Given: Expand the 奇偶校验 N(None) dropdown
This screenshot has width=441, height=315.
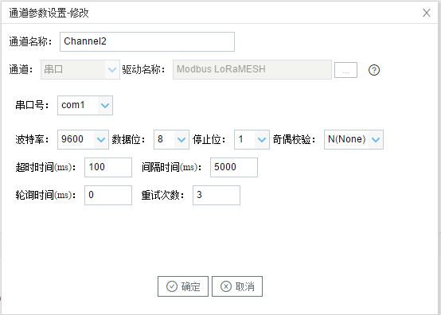Looking at the screenshot, I should [x=376, y=139].
